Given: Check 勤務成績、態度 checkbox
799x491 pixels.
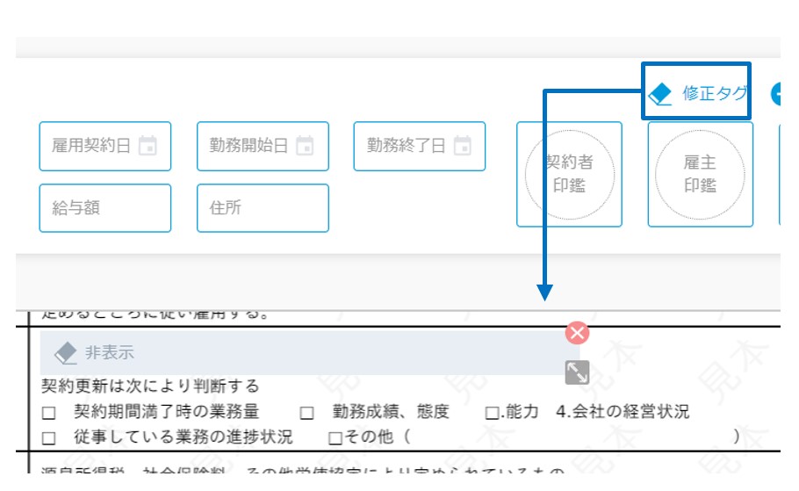Looking at the screenshot, I should click(306, 413).
